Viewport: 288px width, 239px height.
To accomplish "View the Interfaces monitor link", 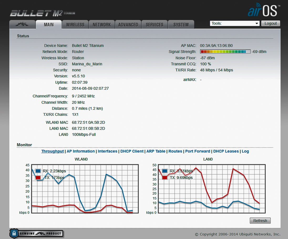I will pos(107,151).
